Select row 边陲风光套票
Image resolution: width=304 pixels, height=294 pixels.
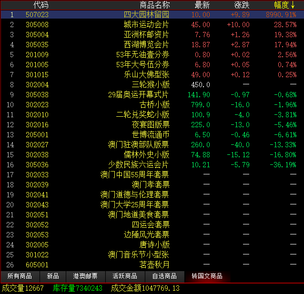point(152,235)
